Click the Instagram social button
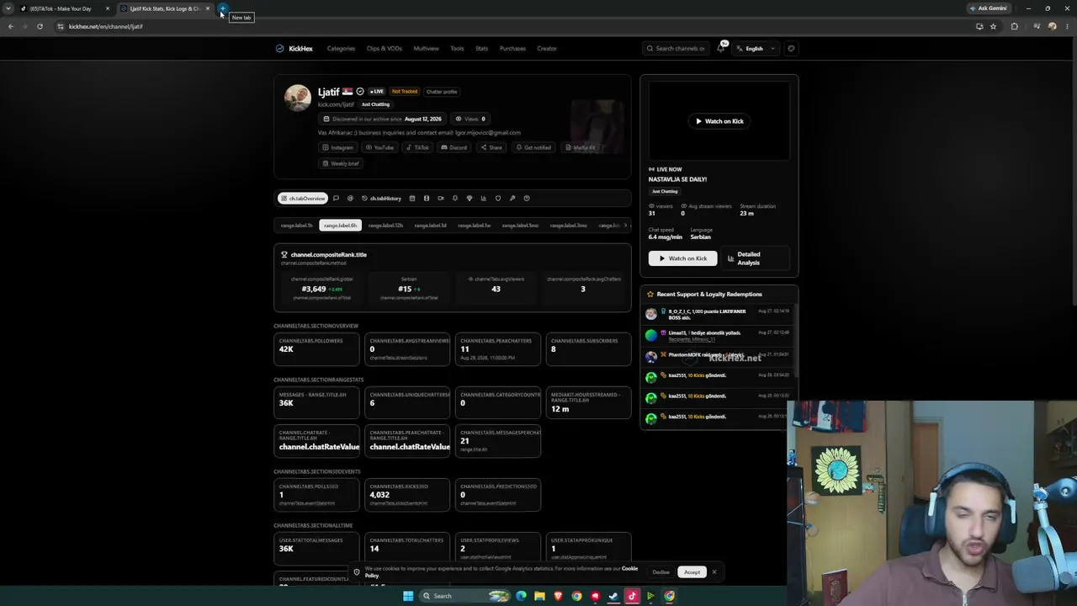This screenshot has width=1077, height=606. (338, 147)
